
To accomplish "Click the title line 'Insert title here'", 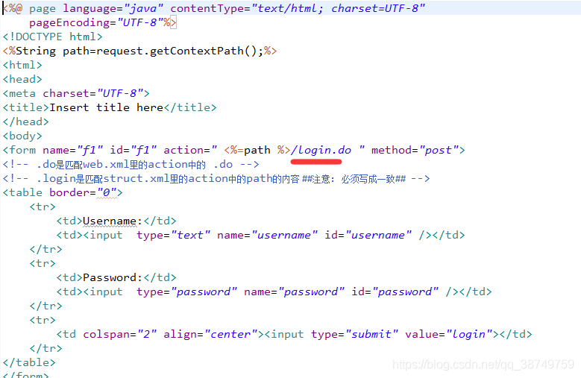I will point(110,107).
